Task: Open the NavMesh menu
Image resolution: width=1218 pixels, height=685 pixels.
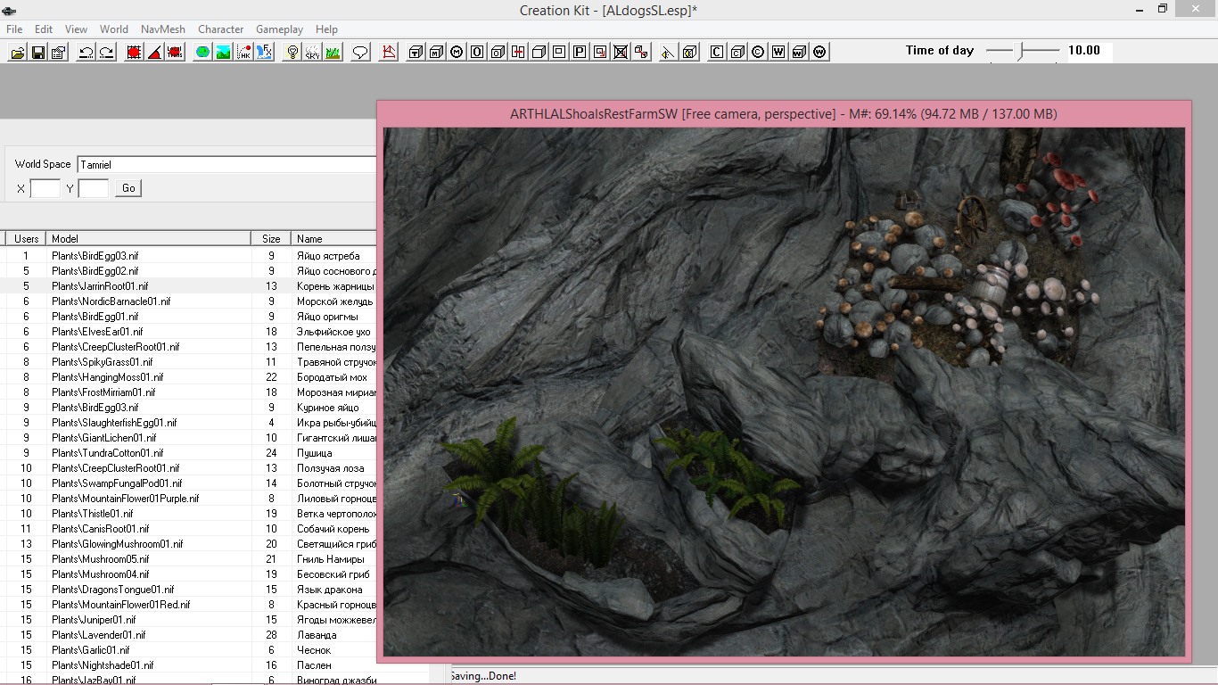Action: pyautogui.click(x=163, y=29)
